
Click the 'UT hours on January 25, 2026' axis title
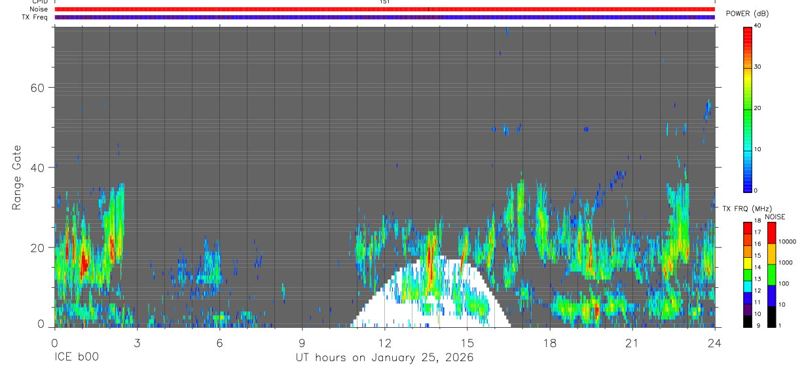pos(384,358)
